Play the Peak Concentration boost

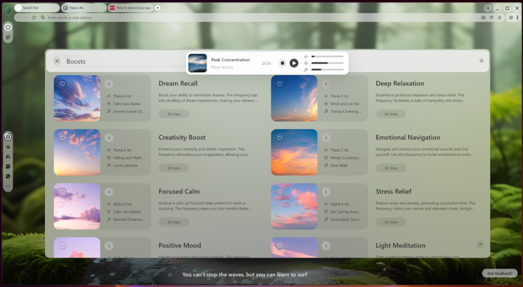[x=294, y=63]
